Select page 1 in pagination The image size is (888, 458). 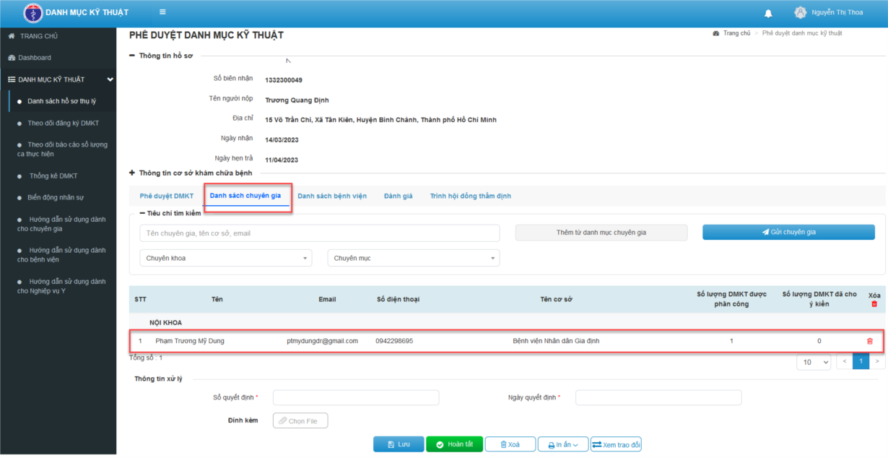coord(861,361)
